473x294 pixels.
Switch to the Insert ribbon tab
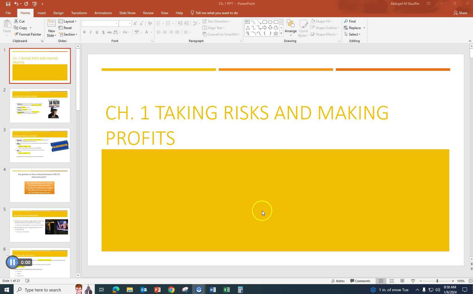click(41, 13)
